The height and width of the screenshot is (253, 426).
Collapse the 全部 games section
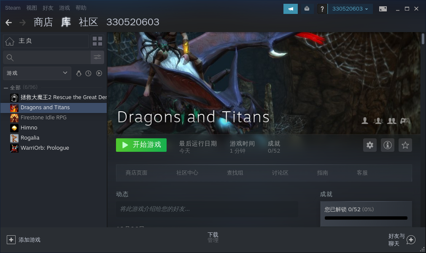(6, 88)
